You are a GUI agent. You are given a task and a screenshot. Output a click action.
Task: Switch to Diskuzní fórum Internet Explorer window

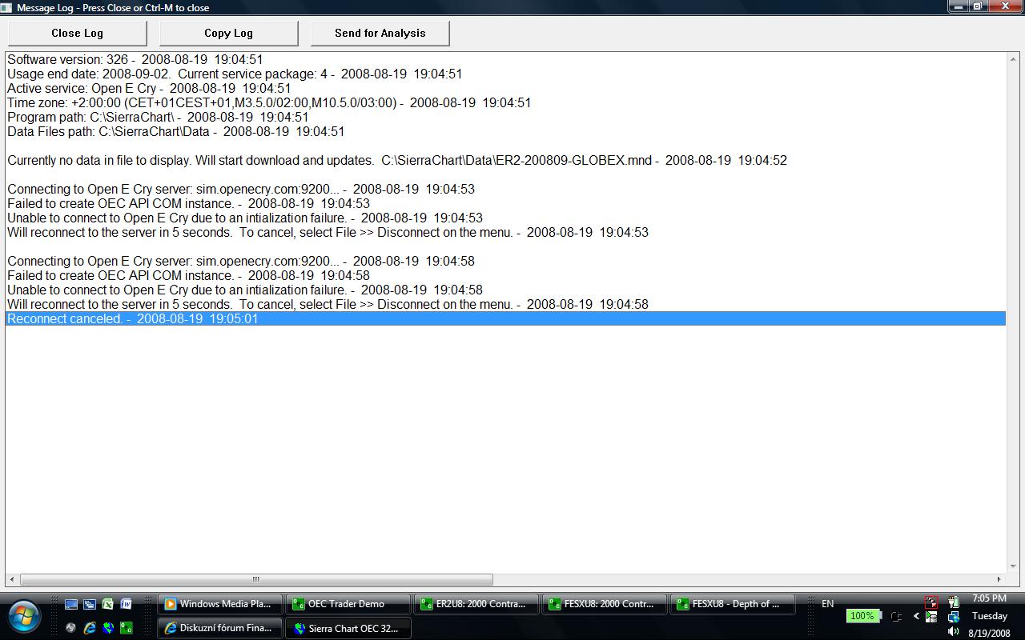(220, 628)
